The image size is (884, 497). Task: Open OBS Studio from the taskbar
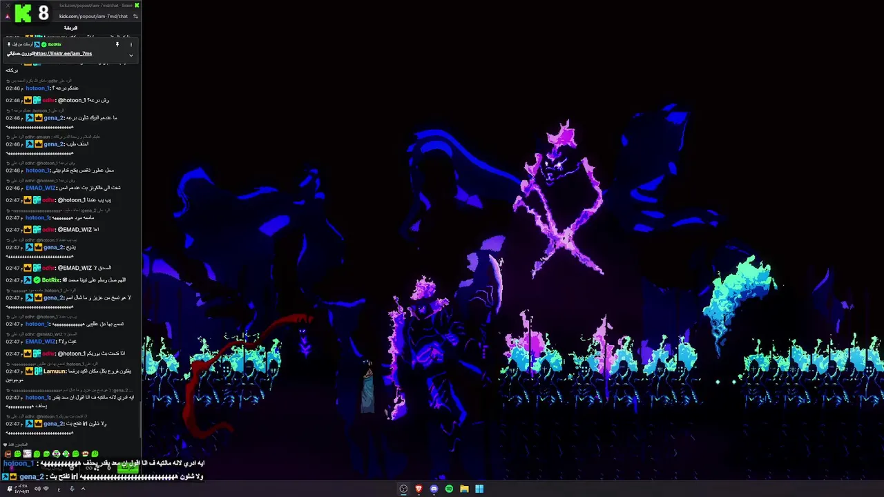coord(403,489)
